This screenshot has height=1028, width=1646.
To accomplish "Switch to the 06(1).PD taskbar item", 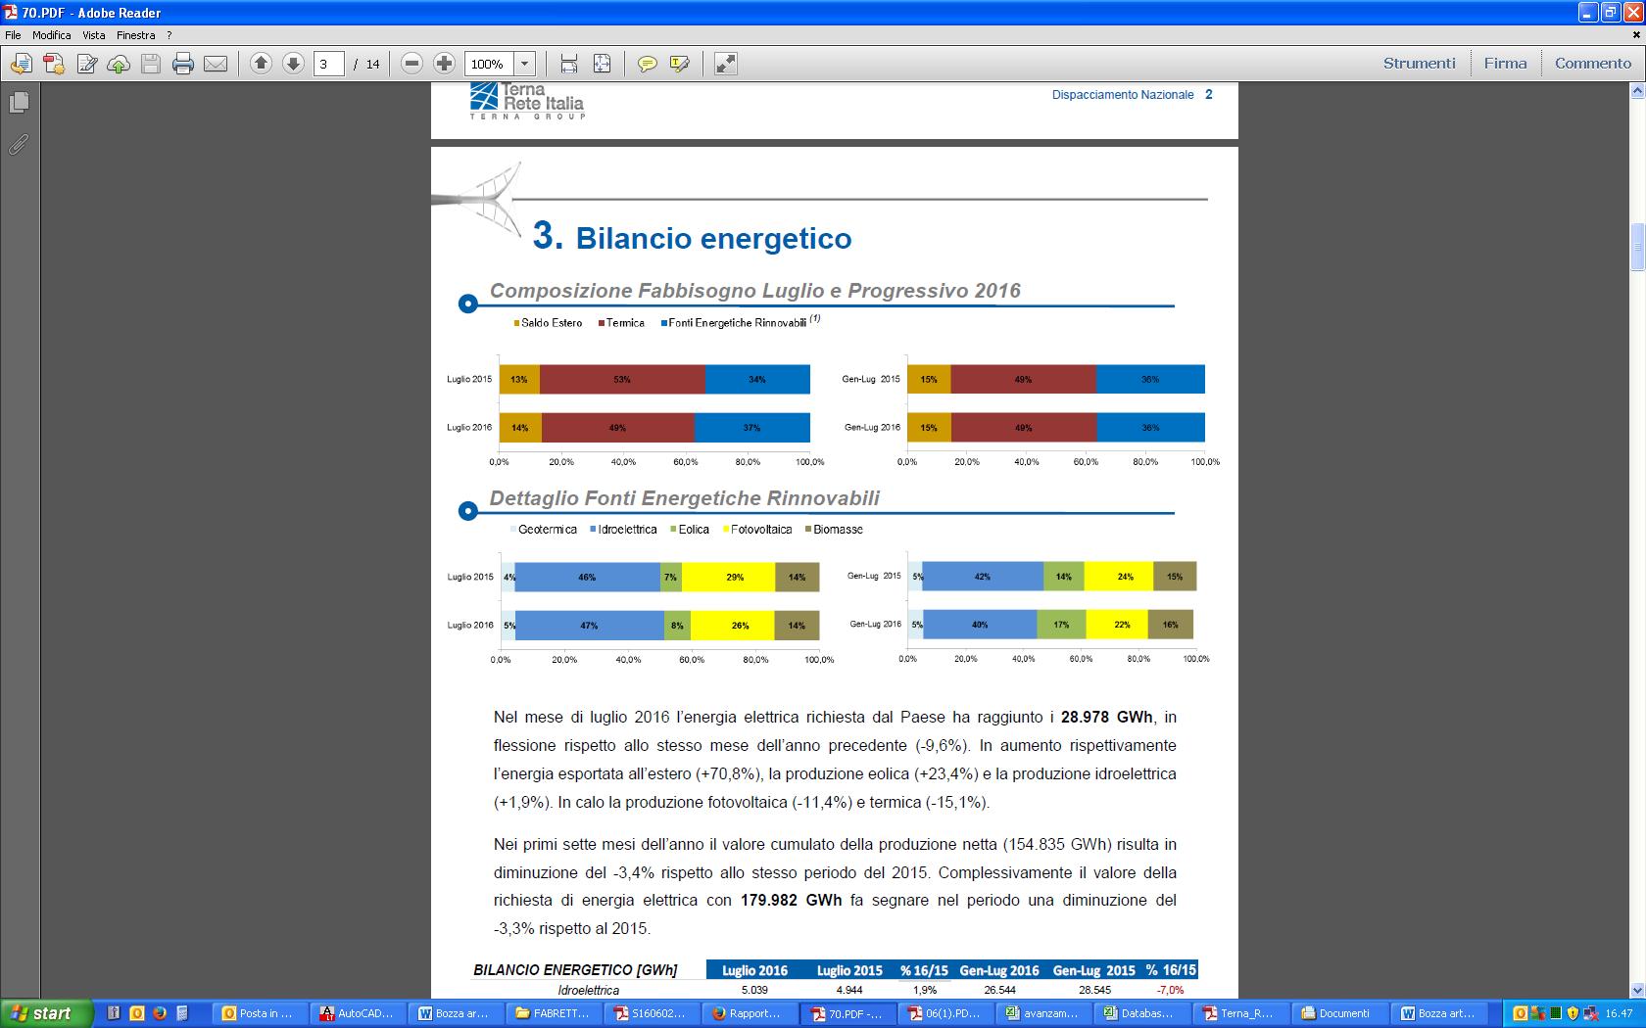I will (944, 1013).
